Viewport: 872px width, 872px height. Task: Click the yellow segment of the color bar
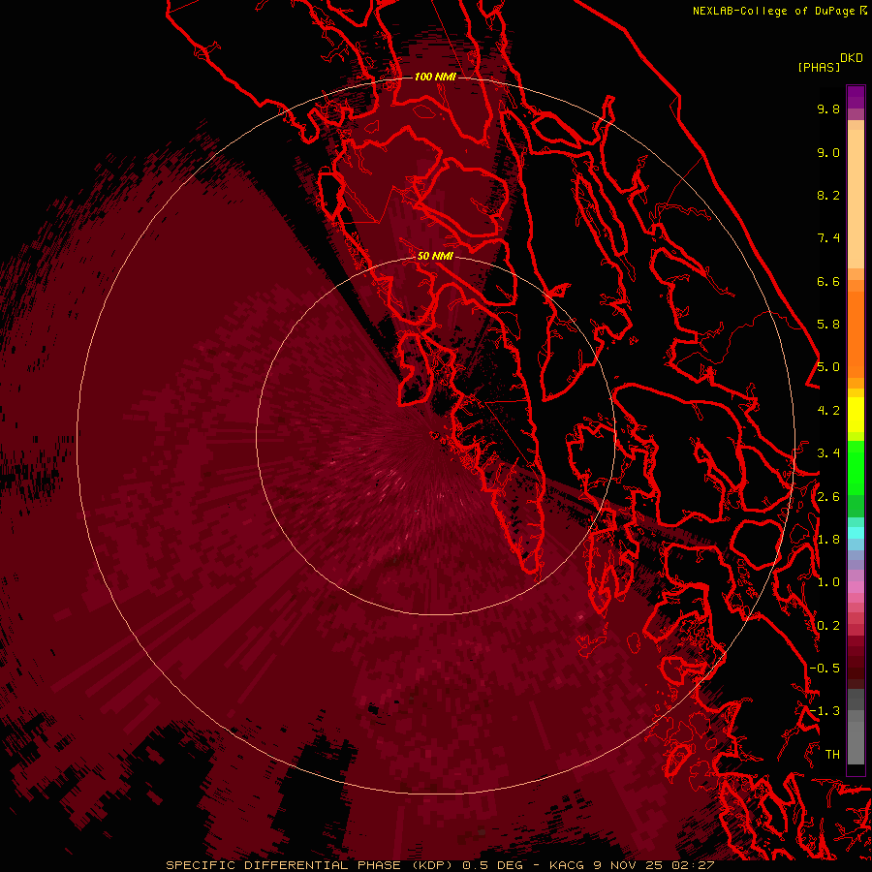pyautogui.click(x=856, y=415)
